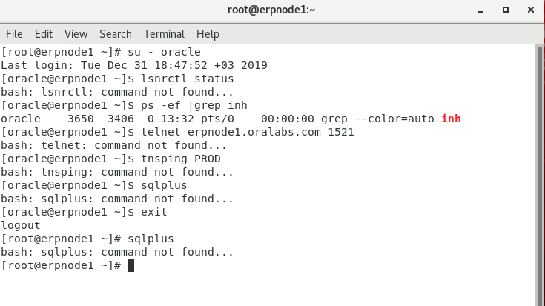Open the File menu
The width and height of the screenshot is (545, 306).
pos(14,34)
